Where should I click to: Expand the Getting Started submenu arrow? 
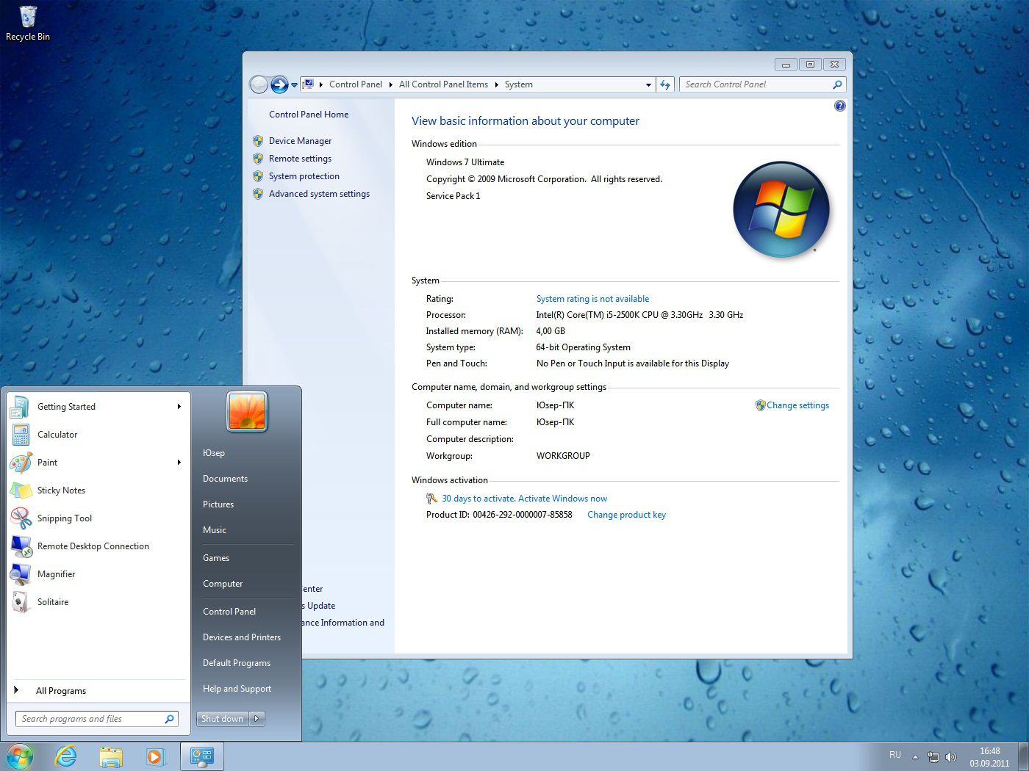point(179,407)
